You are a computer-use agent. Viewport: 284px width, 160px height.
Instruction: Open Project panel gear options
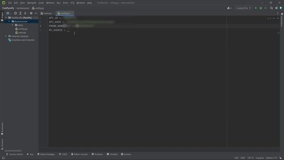pos(31,13)
